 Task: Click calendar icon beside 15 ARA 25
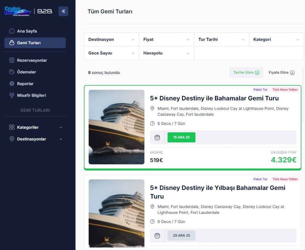157,137
